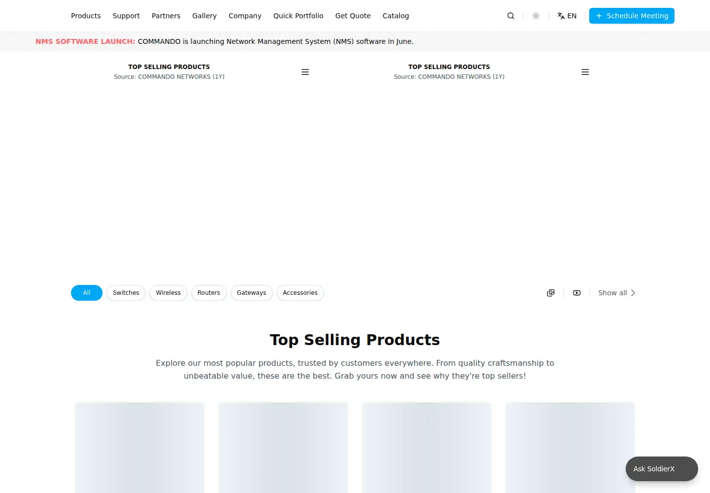The width and height of the screenshot is (710, 493).
Task: Click the translate icon beside EN
Action: [x=561, y=16]
